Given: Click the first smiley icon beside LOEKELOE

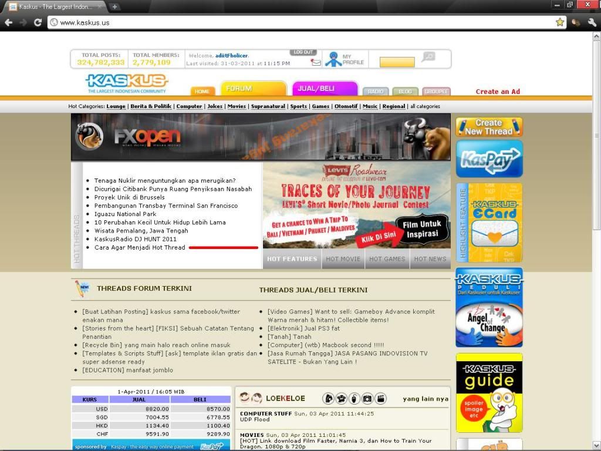Looking at the screenshot, I should pyautogui.click(x=245, y=398).
